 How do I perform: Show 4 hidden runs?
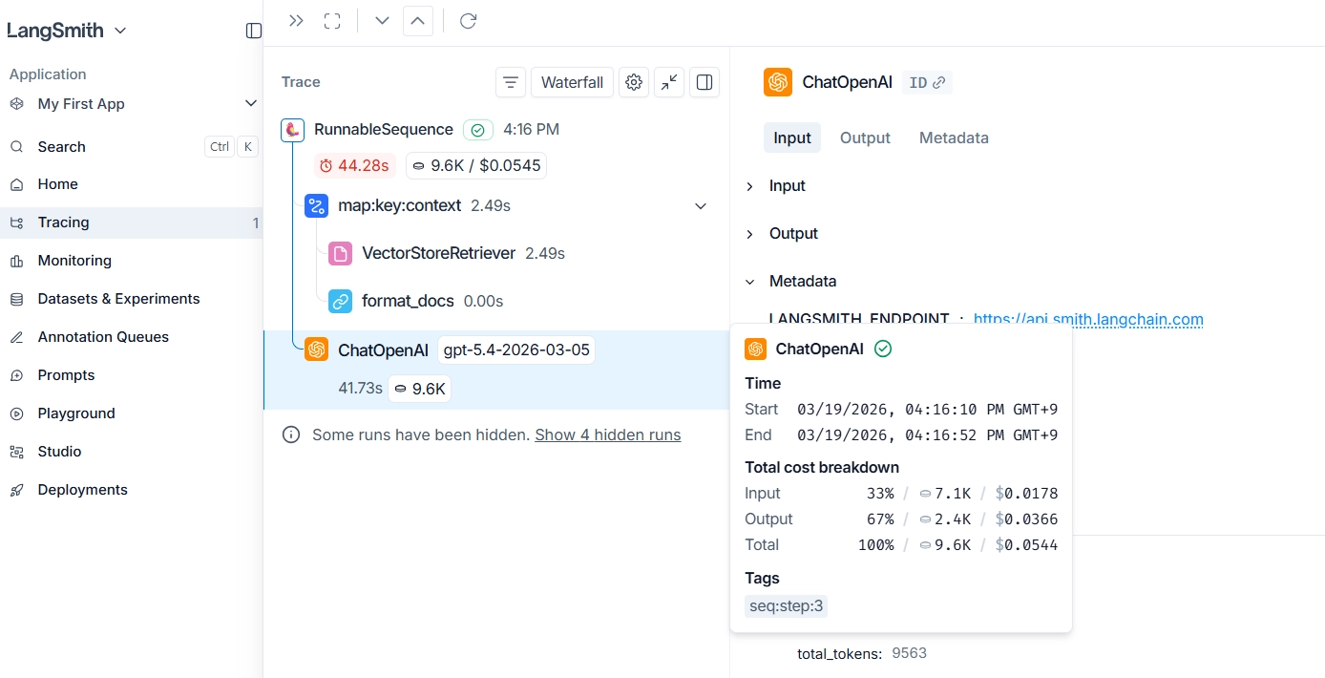pos(608,434)
